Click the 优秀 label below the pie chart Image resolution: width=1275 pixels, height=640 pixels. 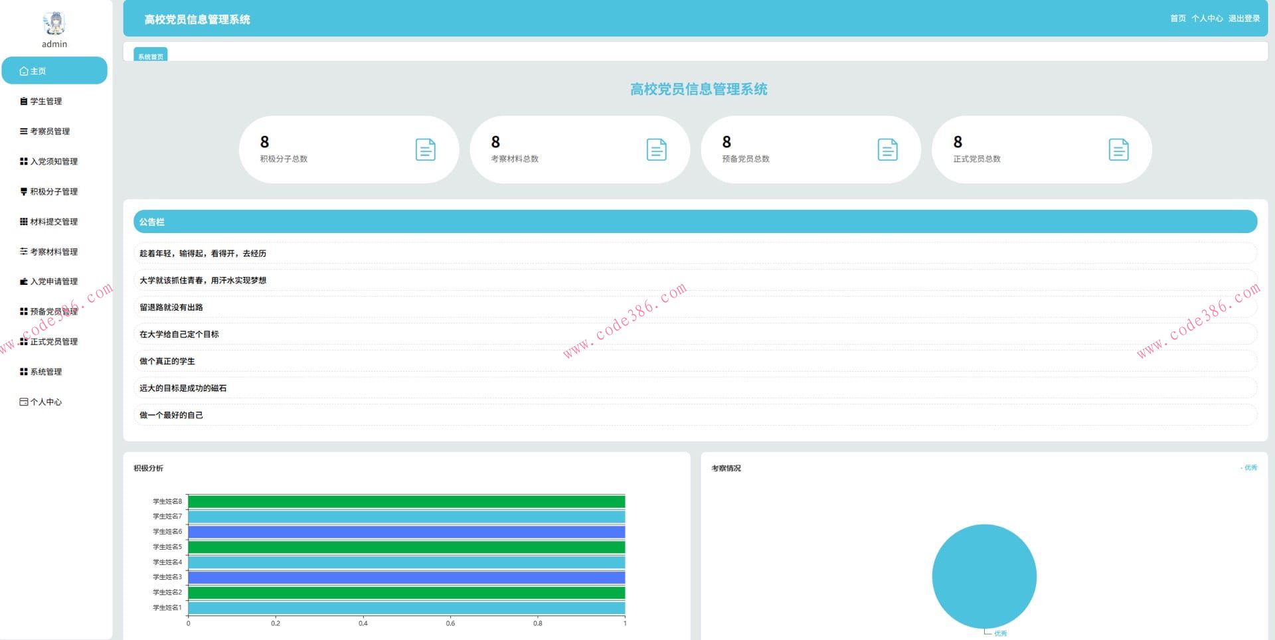[x=1000, y=633]
